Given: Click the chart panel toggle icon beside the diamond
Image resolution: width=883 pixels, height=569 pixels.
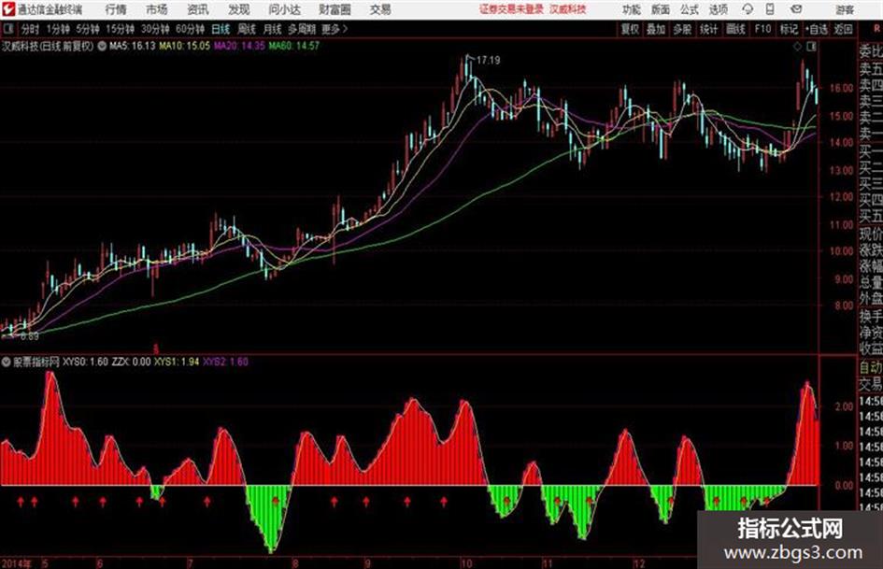Looking at the screenshot, I should point(811,47).
